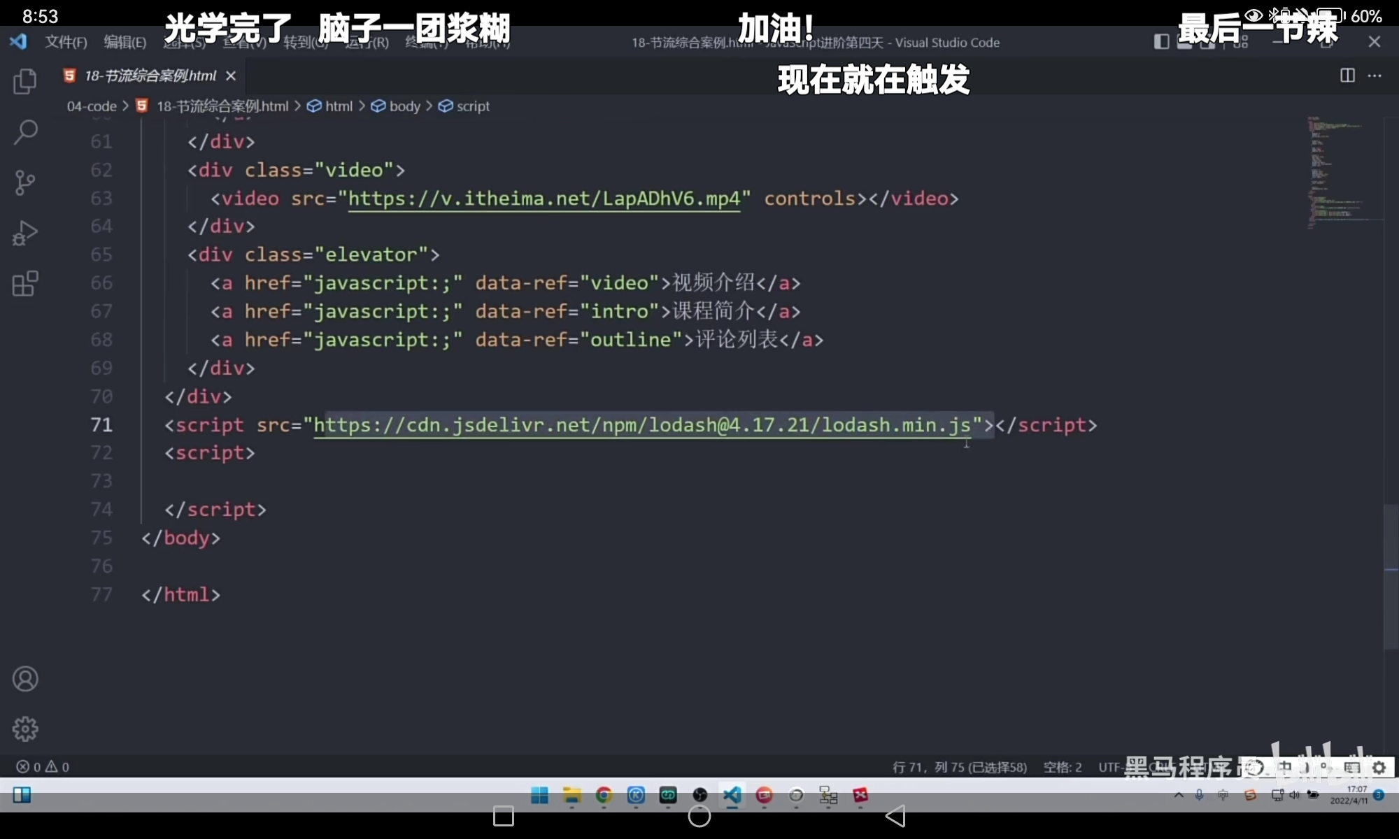Screen dimensions: 1399x839
Task: Open the Search view in the activity bar
Action: coord(25,131)
